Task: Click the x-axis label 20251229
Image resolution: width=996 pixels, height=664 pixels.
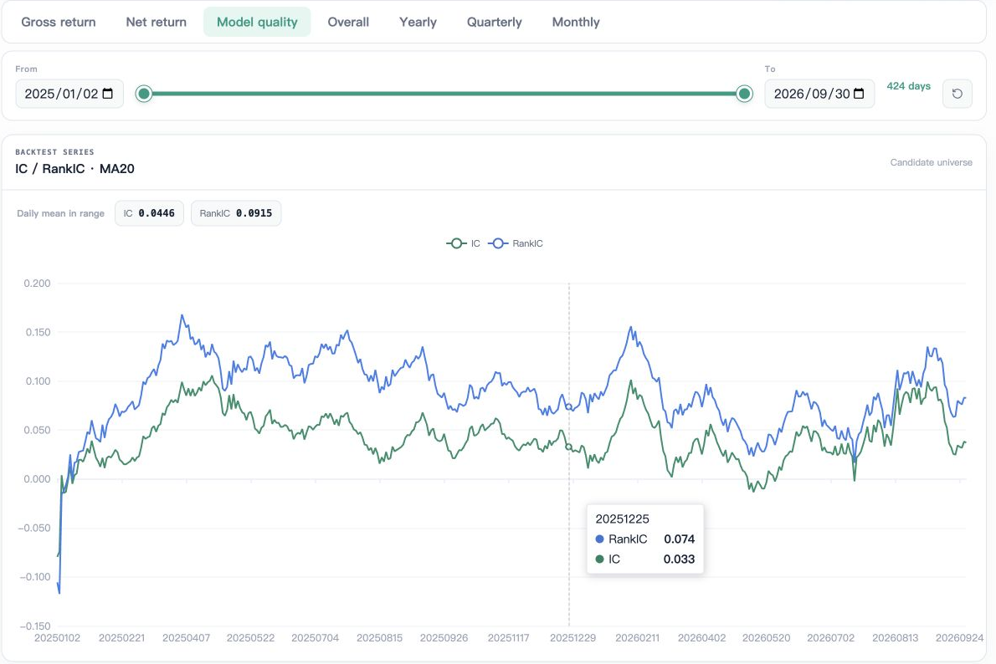Action: pos(573,638)
